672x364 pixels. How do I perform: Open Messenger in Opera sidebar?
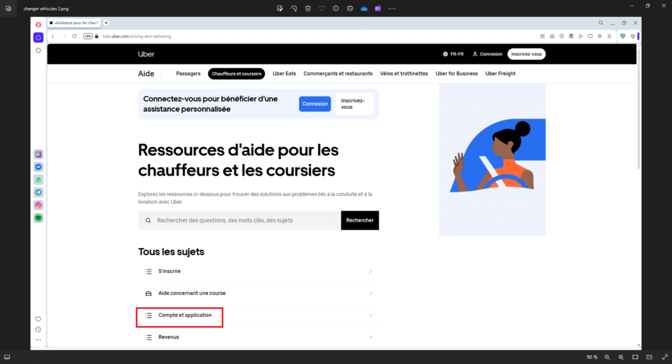38,167
